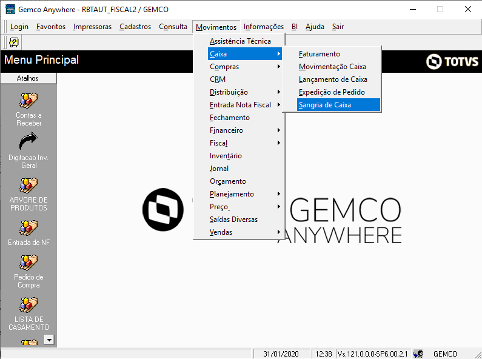
Task: Open the Impressoras menu
Action: click(x=92, y=27)
